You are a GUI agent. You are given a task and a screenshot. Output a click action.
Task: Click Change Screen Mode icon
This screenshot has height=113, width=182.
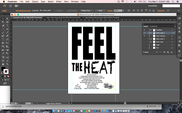point(5,83)
